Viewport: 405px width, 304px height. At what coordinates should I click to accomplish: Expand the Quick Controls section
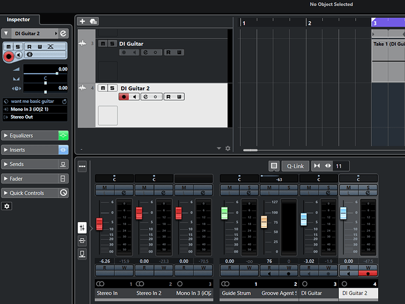pos(5,193)
